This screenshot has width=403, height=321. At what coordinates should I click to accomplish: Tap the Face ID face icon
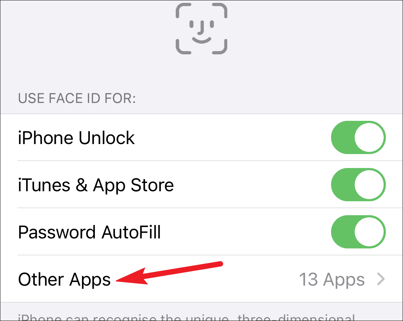pos(201,29)
